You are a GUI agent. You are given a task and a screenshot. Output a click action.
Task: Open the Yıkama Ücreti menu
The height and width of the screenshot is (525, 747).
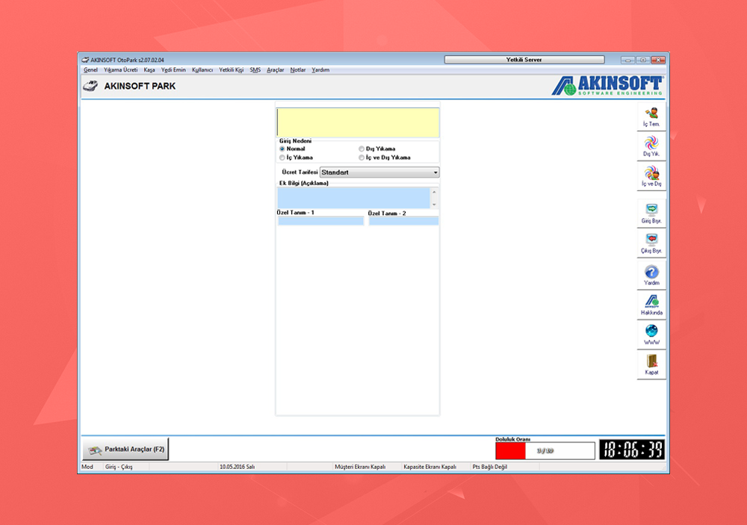(x=120, y=70)
